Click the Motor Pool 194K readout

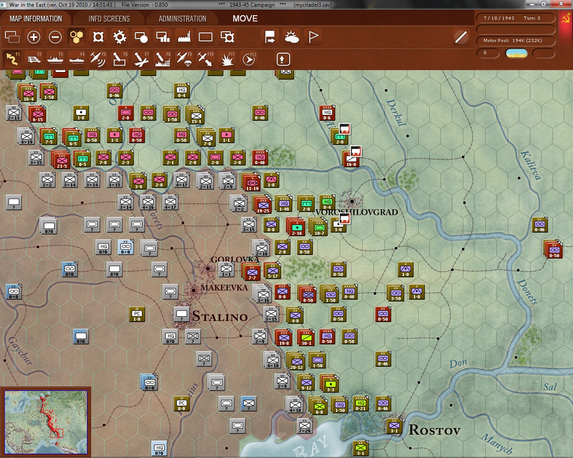coord(516,40)
